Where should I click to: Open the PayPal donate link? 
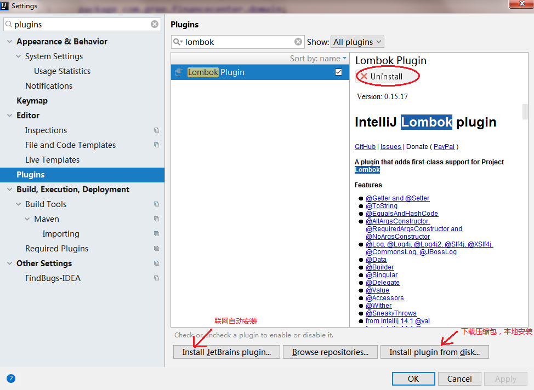pyautogui.click(x=444, y=147)
